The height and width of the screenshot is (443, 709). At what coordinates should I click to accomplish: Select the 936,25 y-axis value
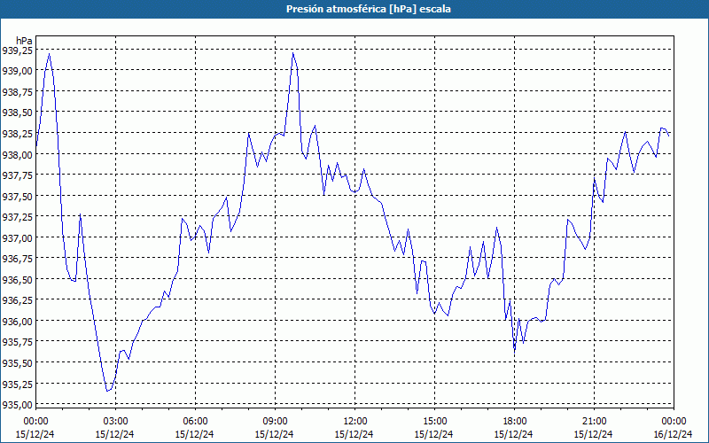17,300
